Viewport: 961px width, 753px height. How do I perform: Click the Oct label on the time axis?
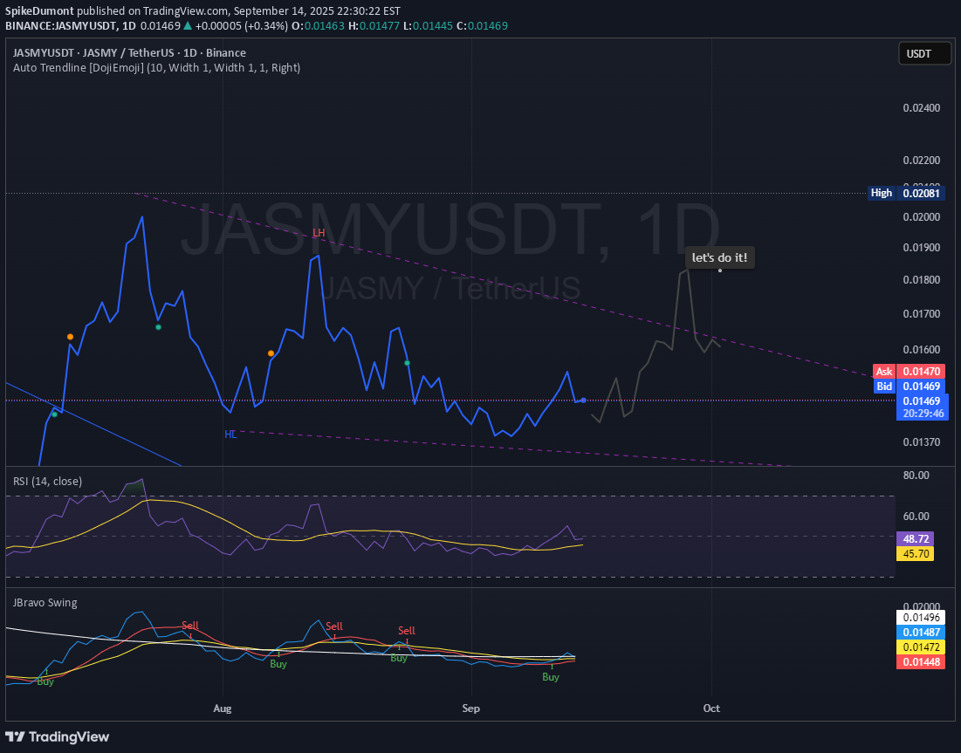coord(711,709)
